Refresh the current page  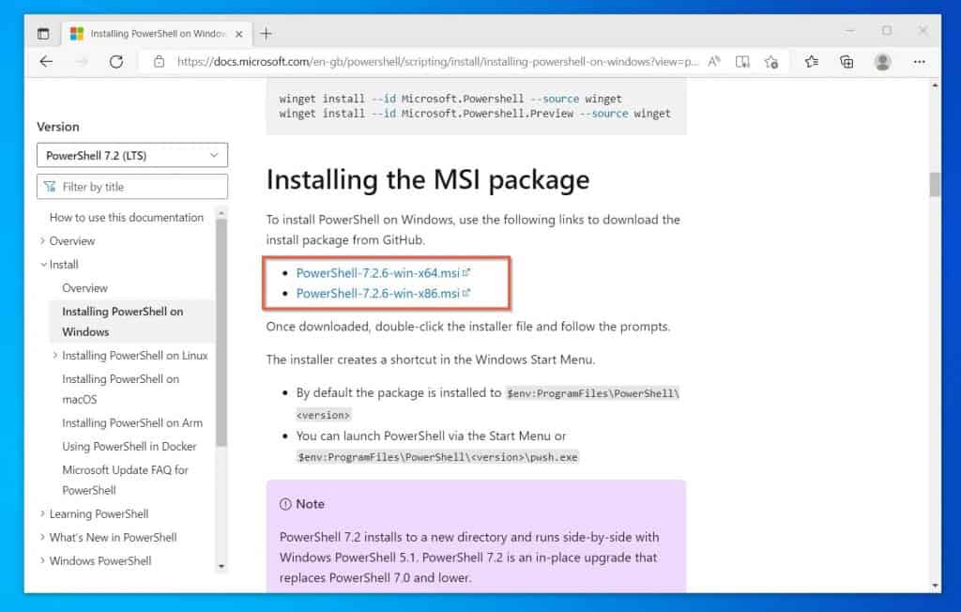point(116,61)
